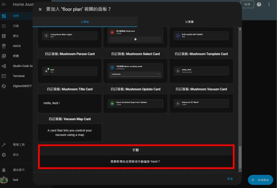277x188 pixels.
Task: Click the 取消 cancel button
Action: click(x=230, y=179)
